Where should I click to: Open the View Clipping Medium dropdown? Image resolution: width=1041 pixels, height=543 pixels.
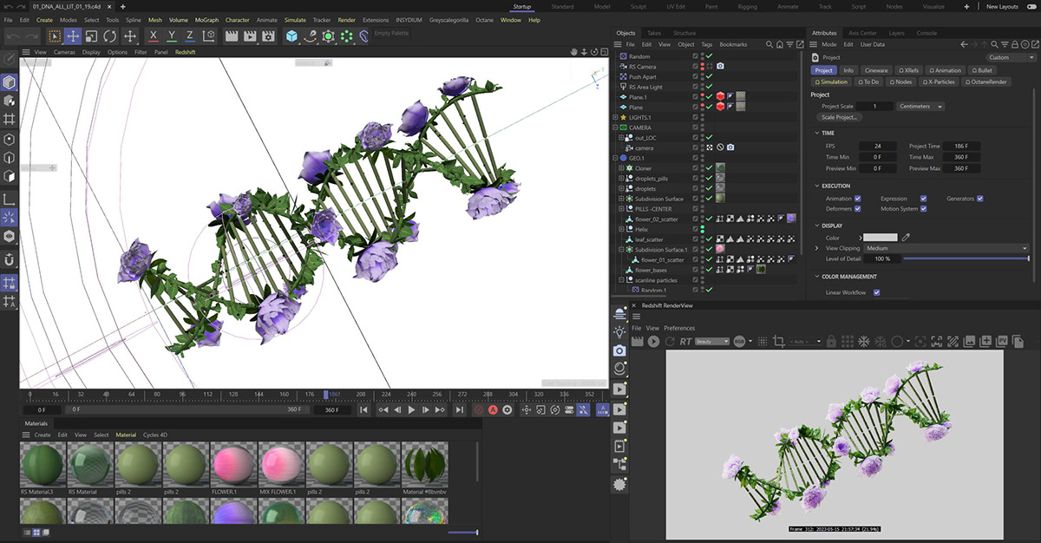tap(946, 248)
